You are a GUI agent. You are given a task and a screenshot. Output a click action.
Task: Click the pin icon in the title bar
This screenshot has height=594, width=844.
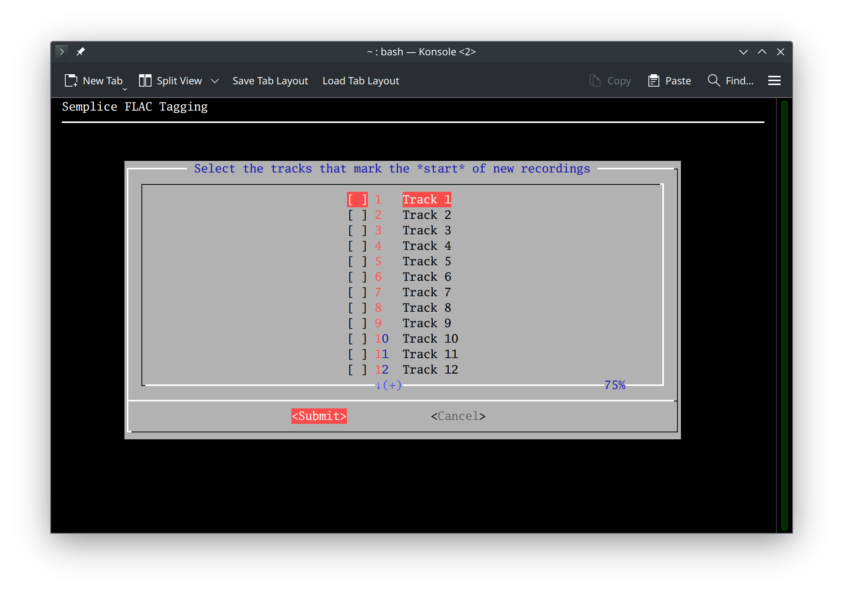coord(81,51)
